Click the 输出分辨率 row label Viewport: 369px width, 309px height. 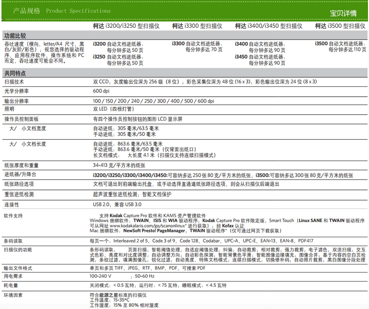[x=17, y=101]
